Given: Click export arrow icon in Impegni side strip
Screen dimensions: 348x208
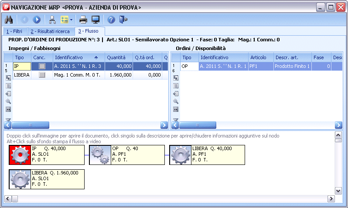Looking at the screenshot, I should click(8, 94).
